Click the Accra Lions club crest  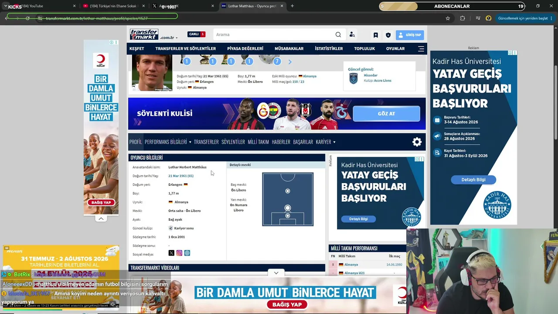(x=354, y=78)
